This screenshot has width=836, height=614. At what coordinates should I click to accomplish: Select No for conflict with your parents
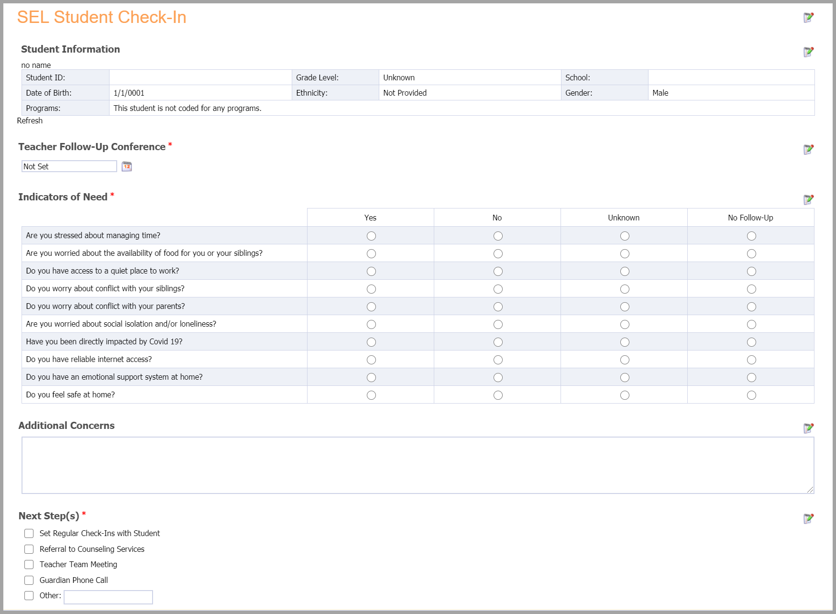pos(498,307)
